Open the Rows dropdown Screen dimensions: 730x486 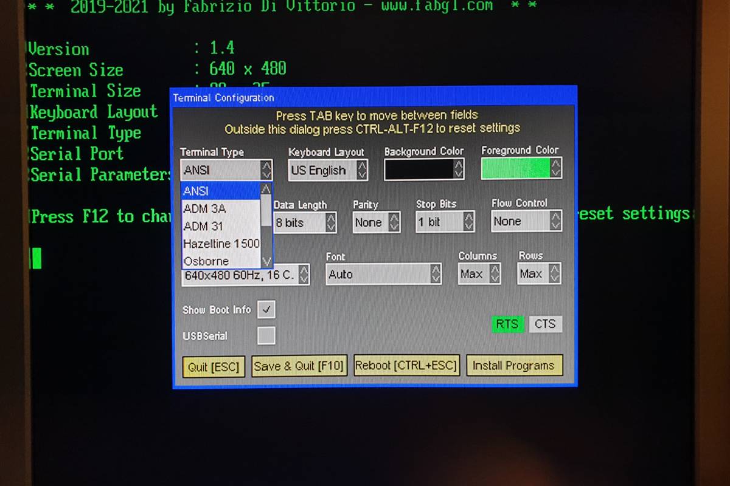pos(540,273)
